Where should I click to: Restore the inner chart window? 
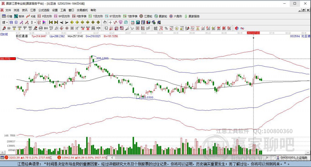[304, 10]
